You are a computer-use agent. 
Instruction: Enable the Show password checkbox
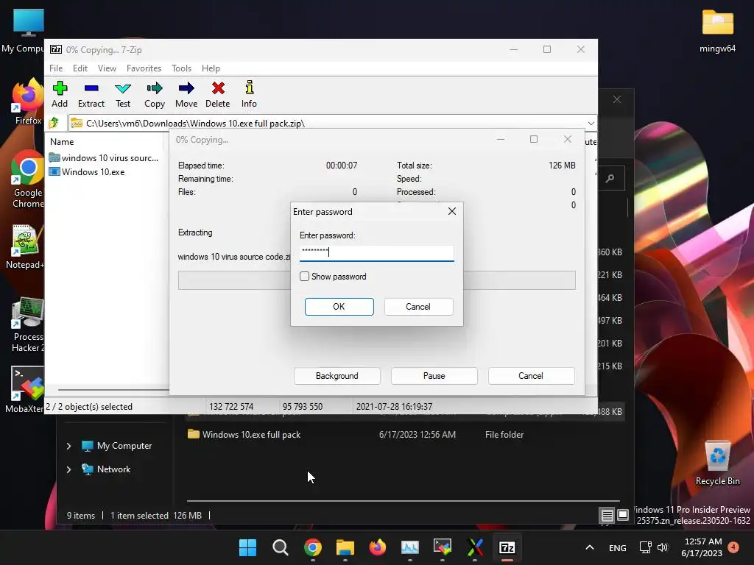point(304,277)
